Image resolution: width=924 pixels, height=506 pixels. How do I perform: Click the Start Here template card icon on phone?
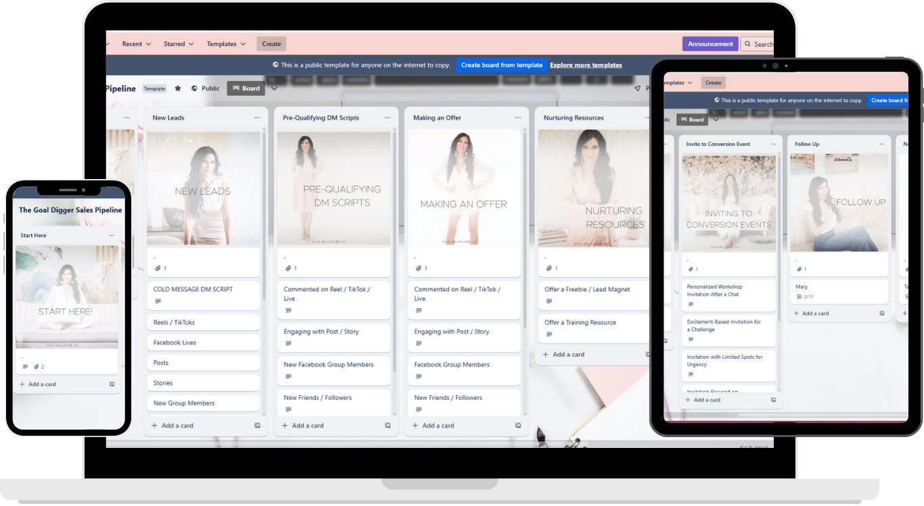112,384
